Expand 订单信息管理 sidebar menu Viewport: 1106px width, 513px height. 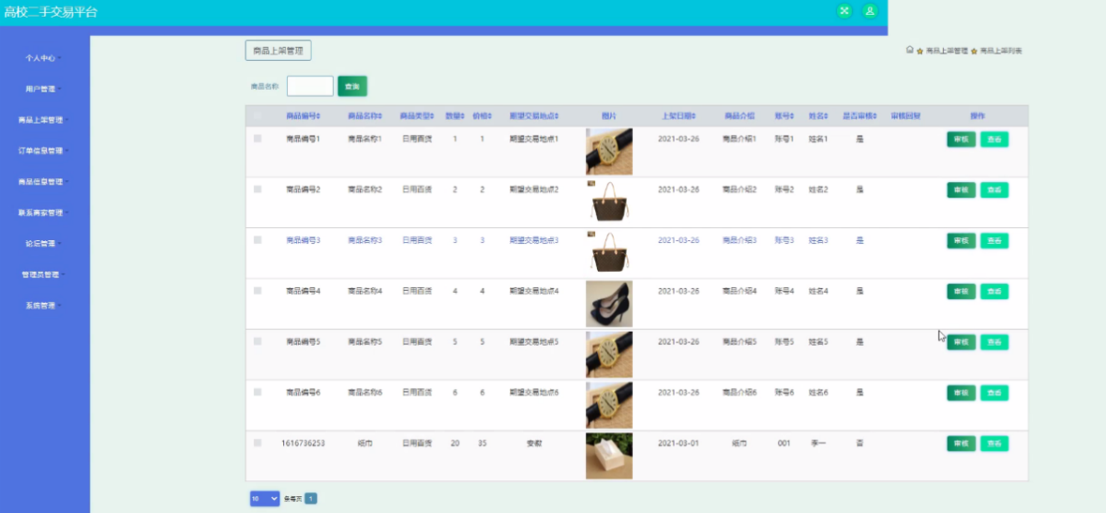tap(41, 151)
